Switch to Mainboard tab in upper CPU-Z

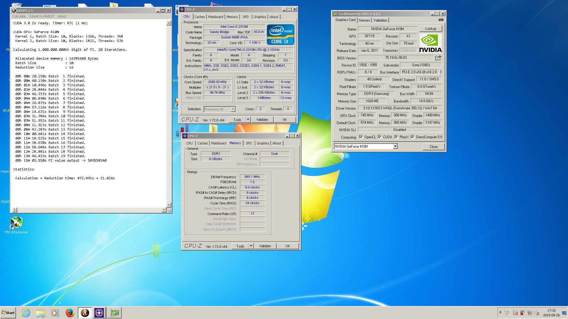(216, 17)
